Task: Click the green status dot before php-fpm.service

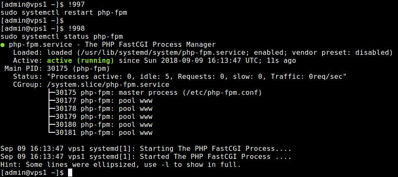Action: pos(3,45)
